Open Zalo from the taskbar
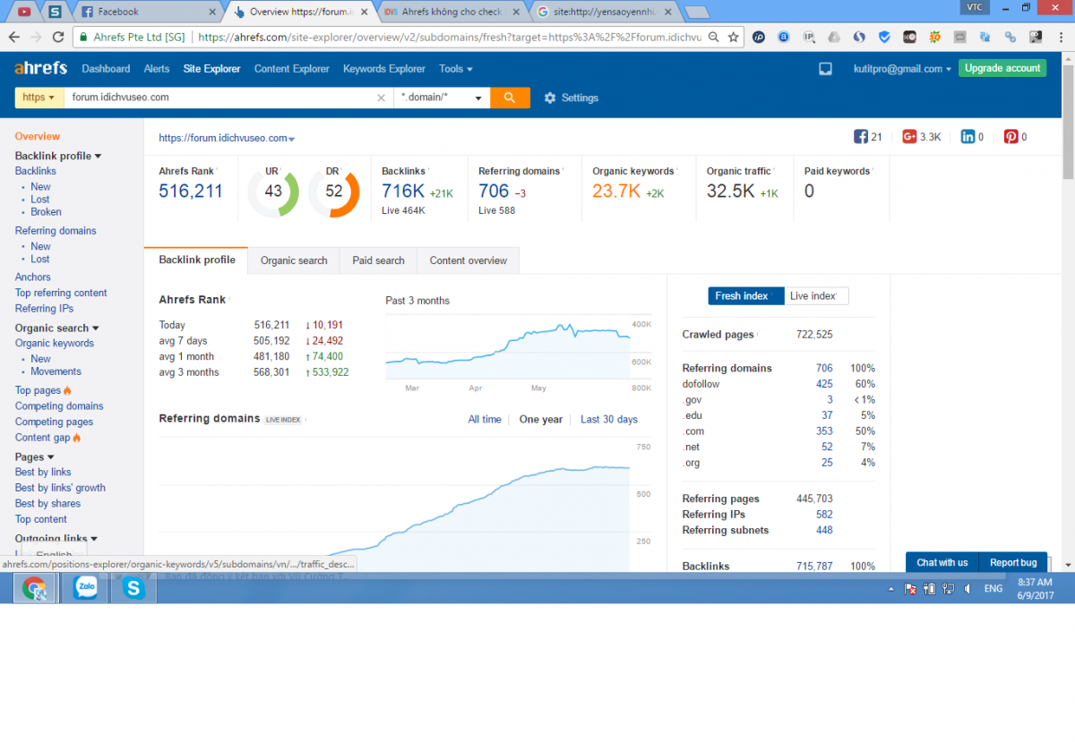The image size is (1075, 742). [85, 587]
